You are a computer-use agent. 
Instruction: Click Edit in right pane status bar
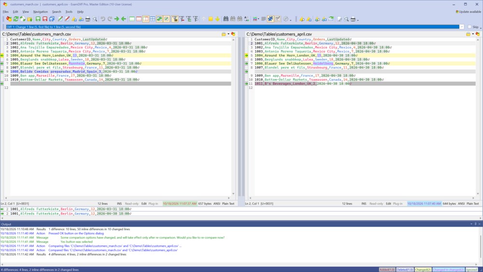[x=388, y=203]
